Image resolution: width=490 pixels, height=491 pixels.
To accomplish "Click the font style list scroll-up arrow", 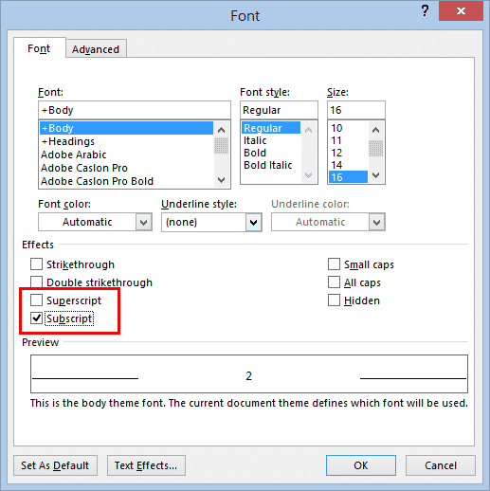I will point(308,130).
